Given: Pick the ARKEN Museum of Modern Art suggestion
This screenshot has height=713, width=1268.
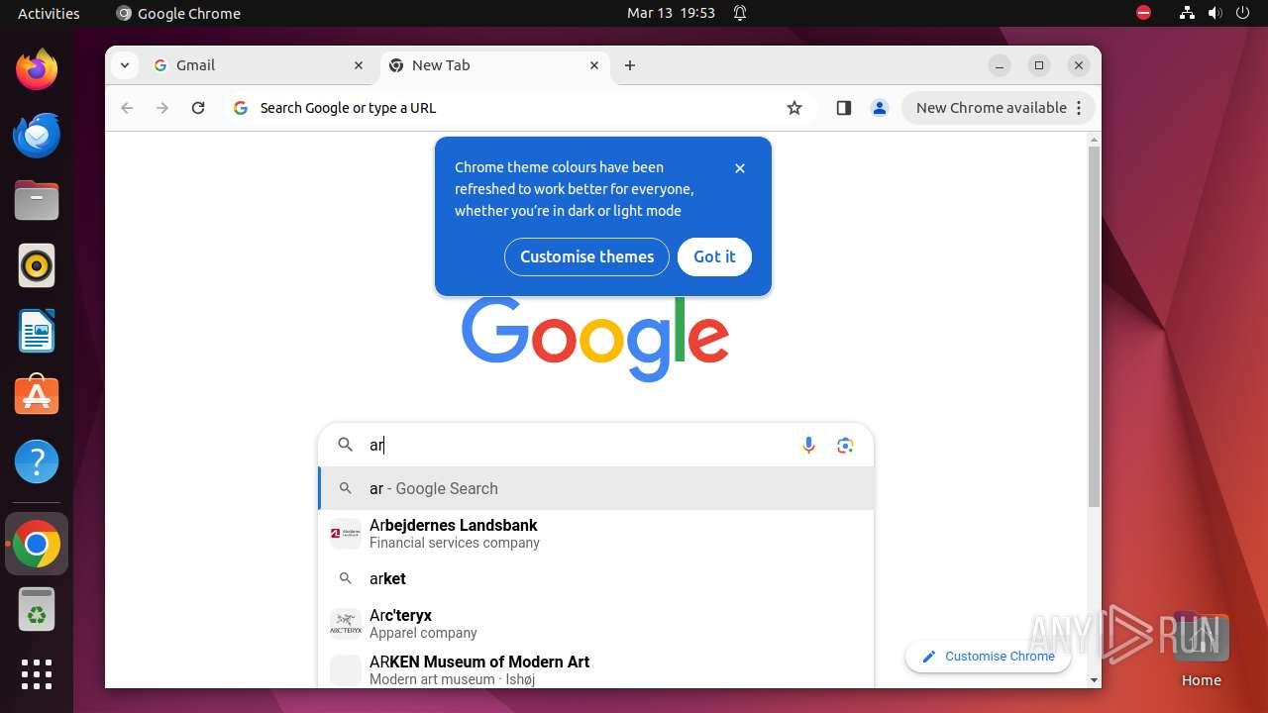Looking at the screenshot, I should [596, 669].
